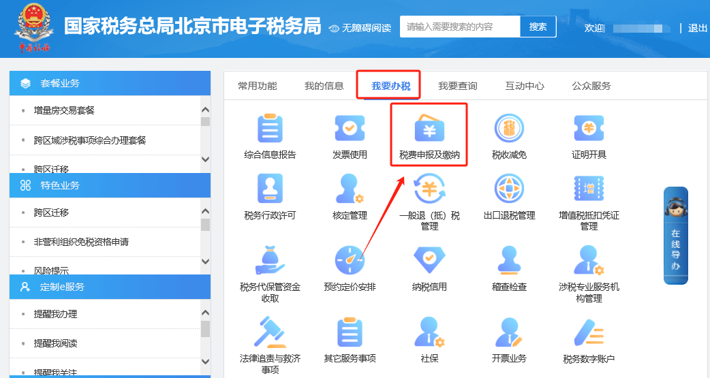Open the 纳税信用 diamond icon
The image size is (710, 378).
[x=429, y=260]
